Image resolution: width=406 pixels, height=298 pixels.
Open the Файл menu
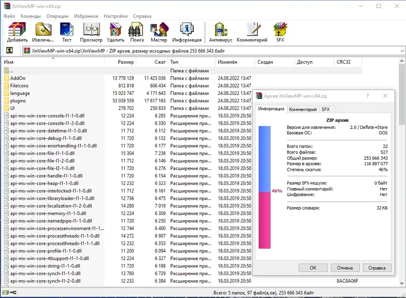9,16
